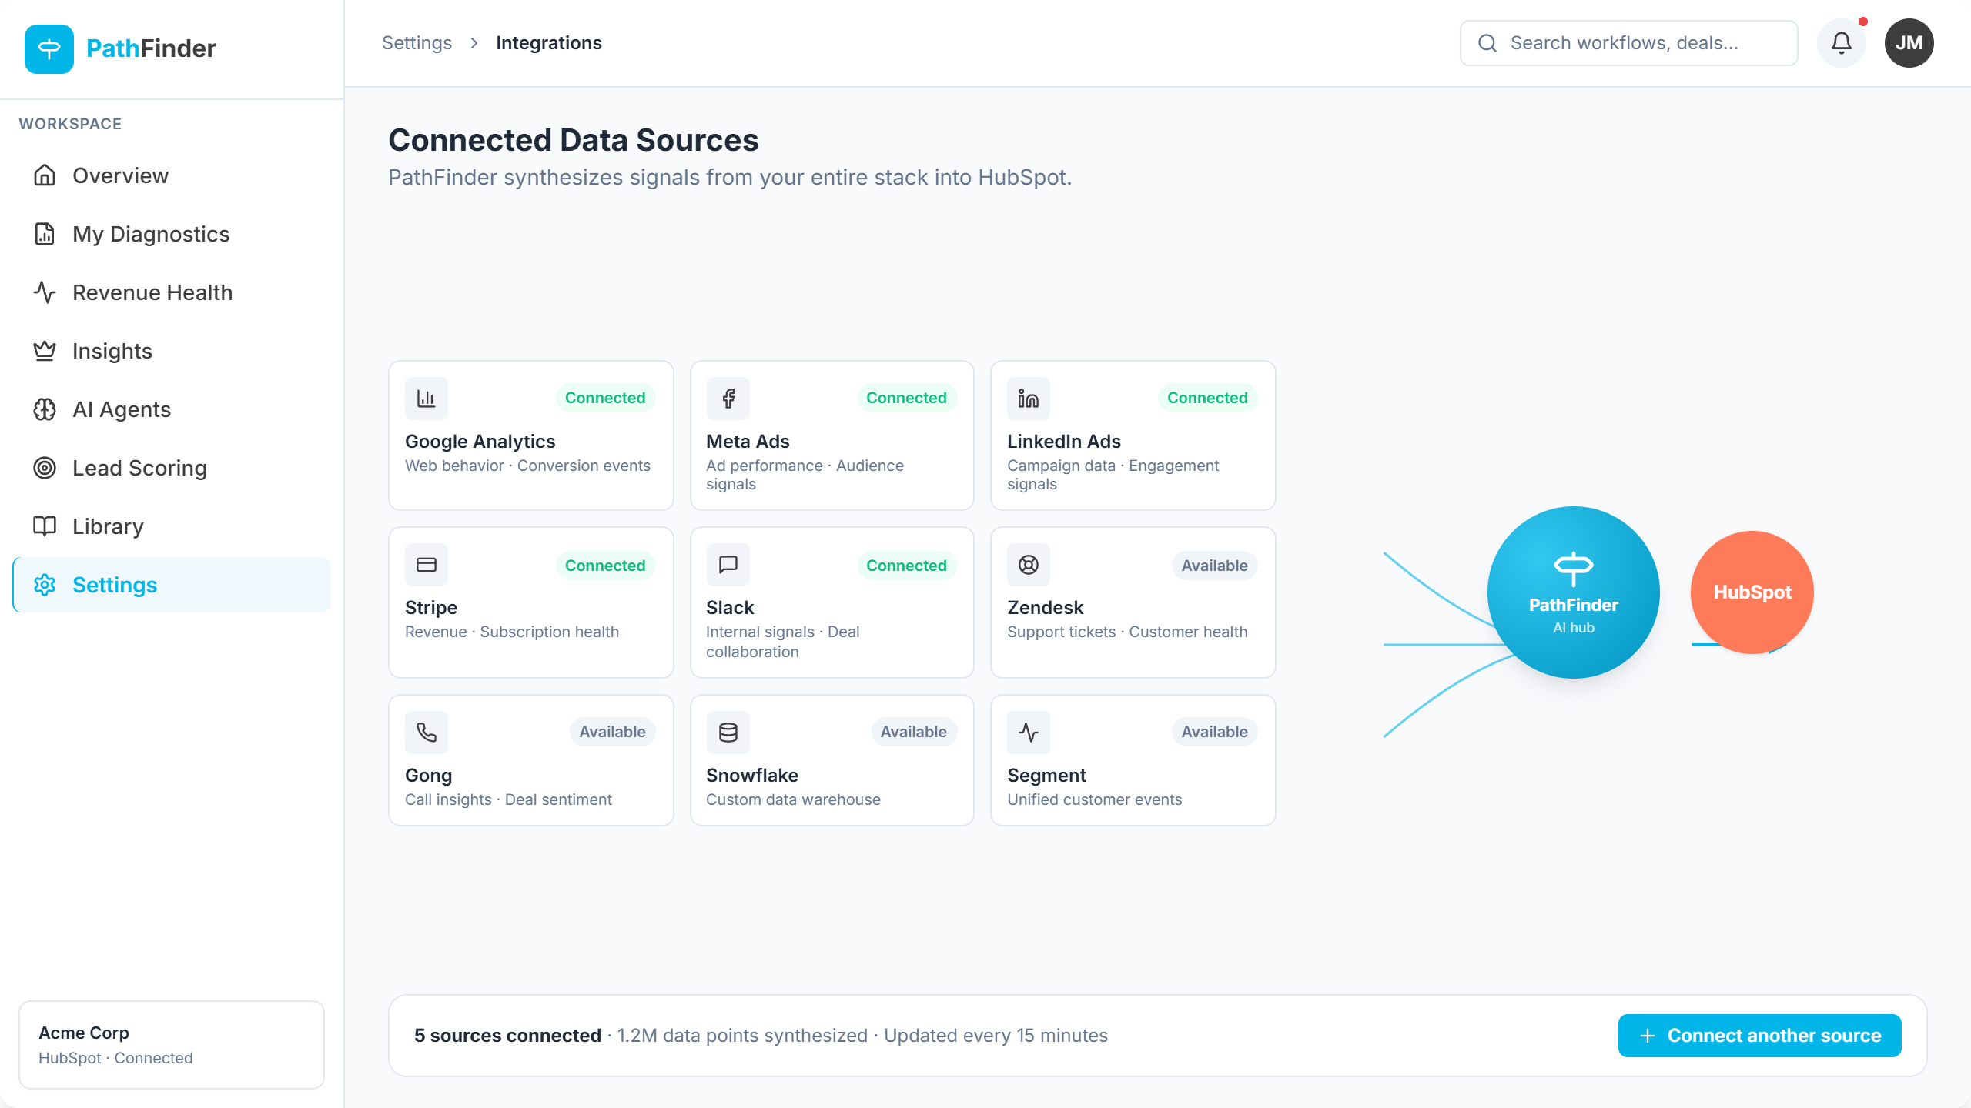Click Available badge on Gong card
Viewport: 1971px width, 1108px height.
coord(612,732)
